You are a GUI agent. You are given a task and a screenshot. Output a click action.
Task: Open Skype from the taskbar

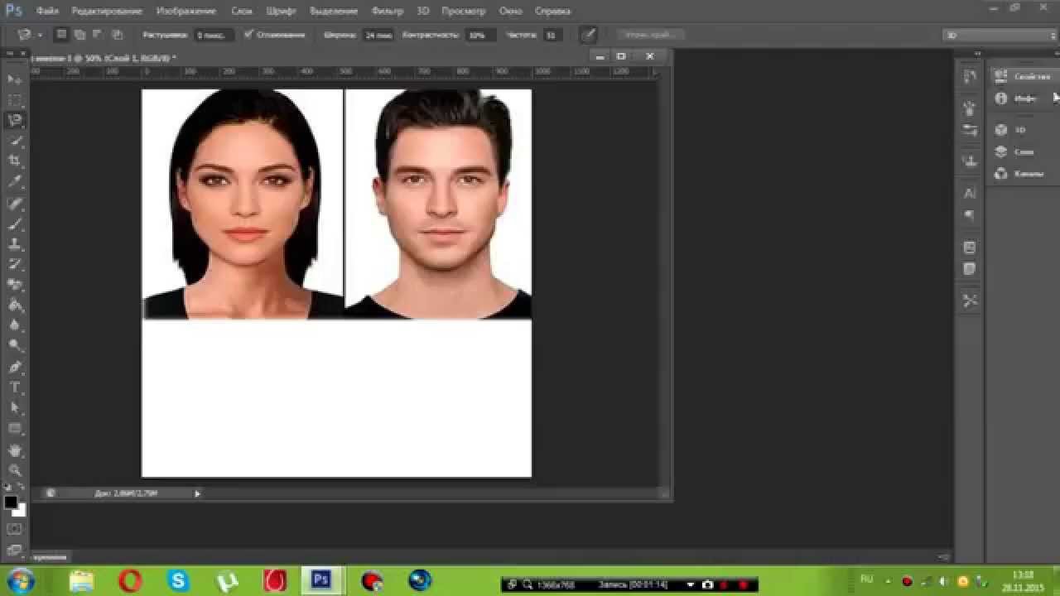[x=177, y=580]
